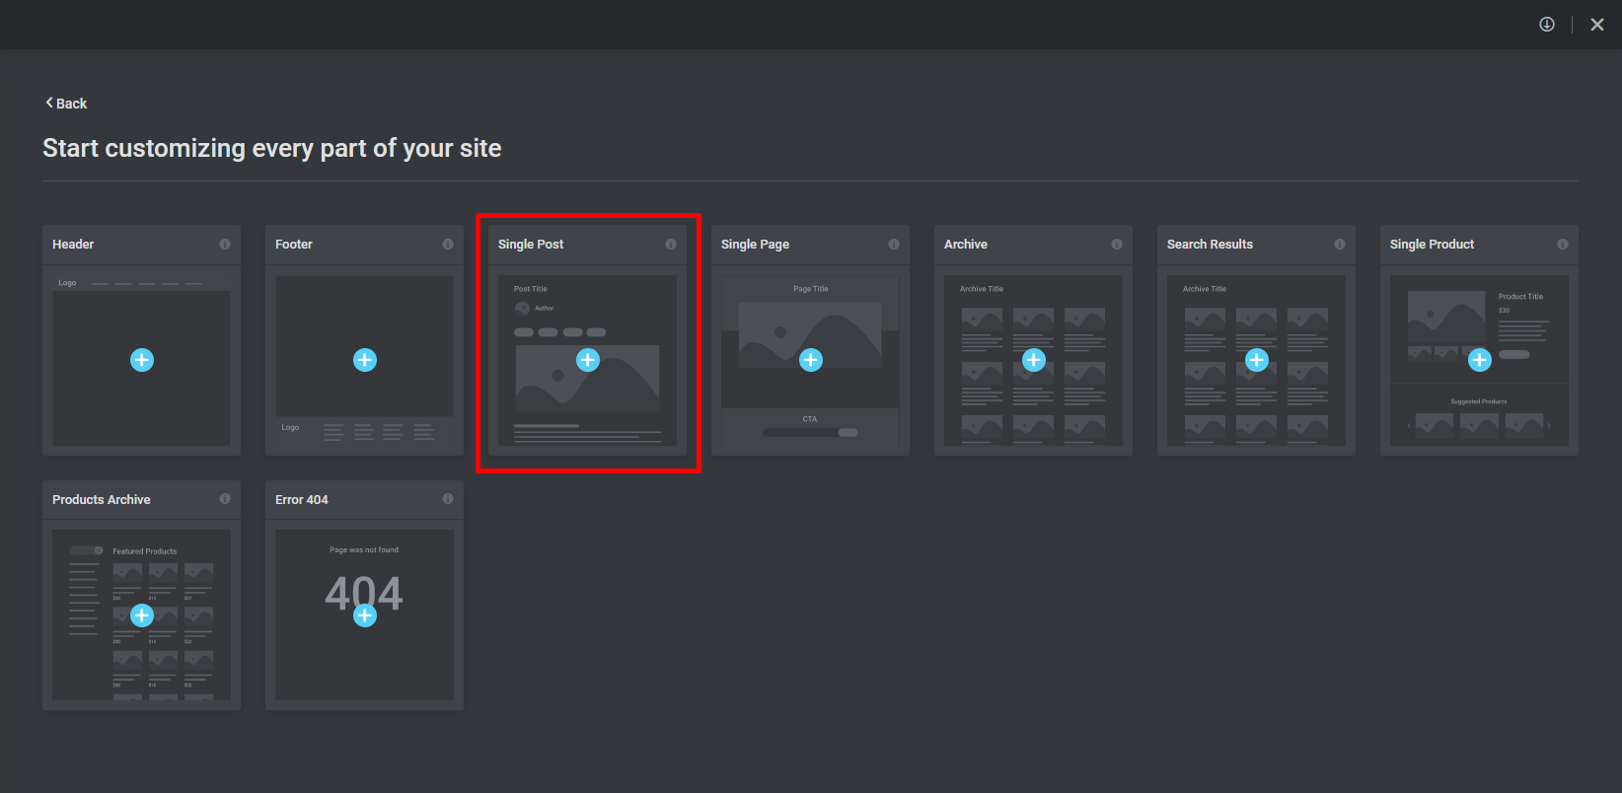Click info icon beside Footer title
The height and width of the screenshot is (793, 1622).
coord(448,245)
